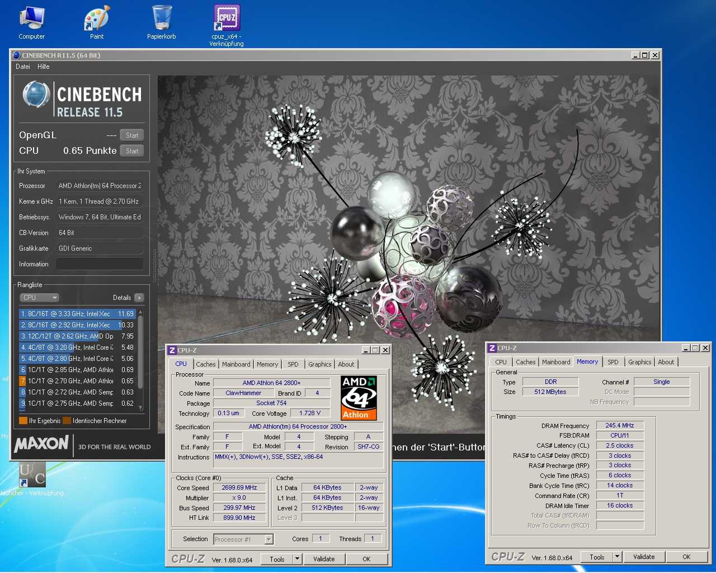Switch to Memory tab in left CPU-Z
The height and width of the screenshot is (573, 716).
point(267,364)
